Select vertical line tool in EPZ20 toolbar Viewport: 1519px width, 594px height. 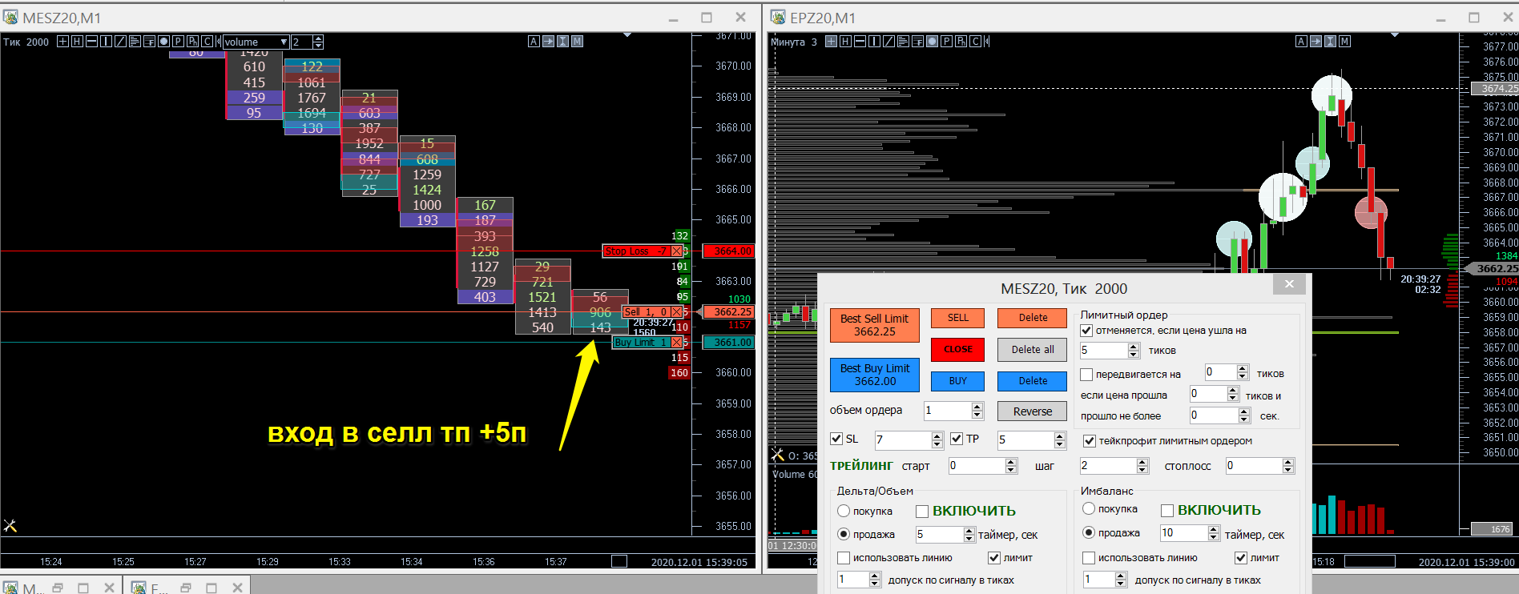pos(874,42)
